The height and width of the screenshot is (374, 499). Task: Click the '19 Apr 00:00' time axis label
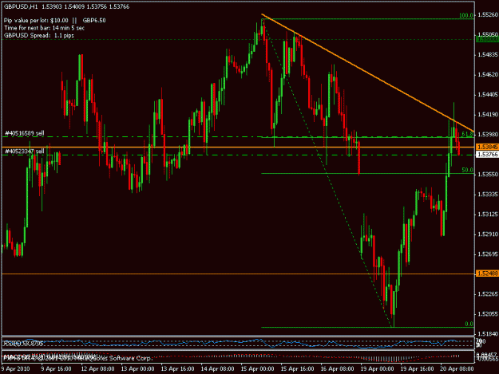point(378,368)
